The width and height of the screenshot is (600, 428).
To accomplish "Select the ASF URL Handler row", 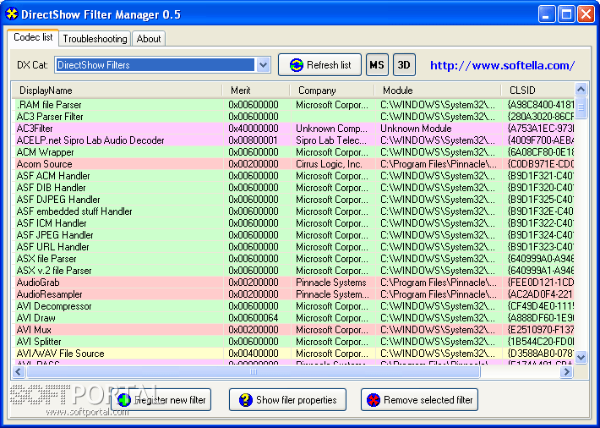I will pos(293,247).
